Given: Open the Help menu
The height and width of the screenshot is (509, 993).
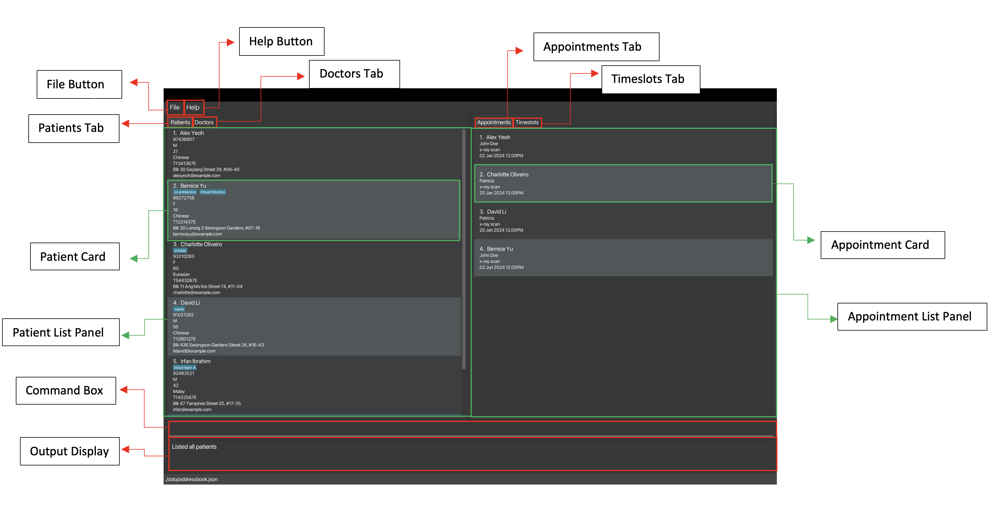Looking at the screenshot, I should tap(193, 107).
